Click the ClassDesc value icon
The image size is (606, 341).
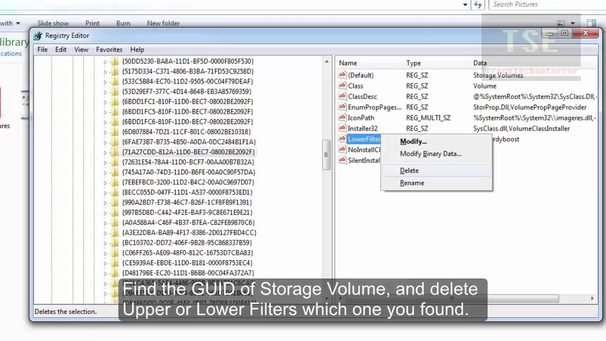click(x=342, y=96)
